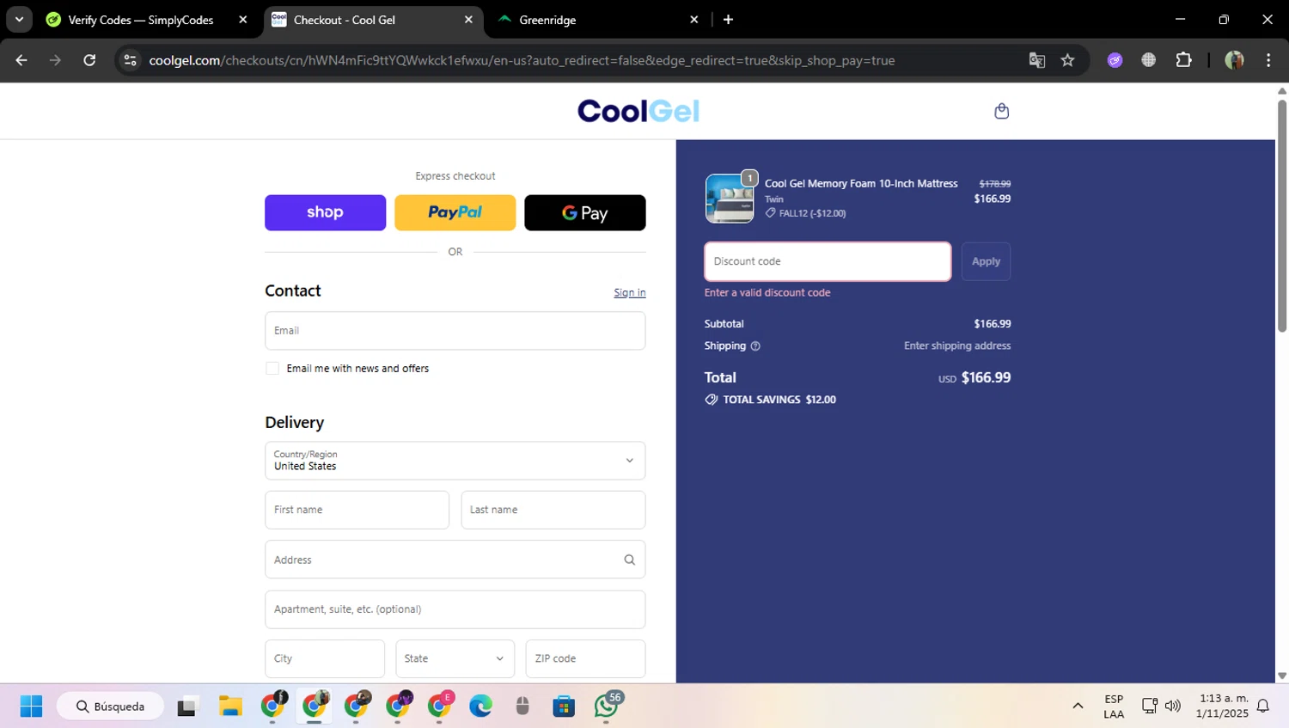Open WhatsApp from the taskbar
Image resolution: width=1289 pixels, height=728 pixels.
pos(607,706)
